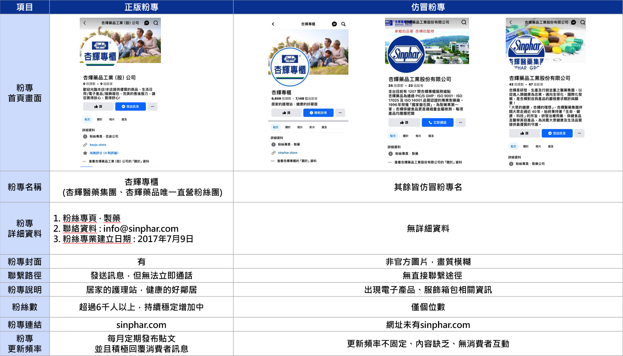623x356 pixels.
Task: Select 相片 tab on the sinphar.store 杏輝專櫃 page
Action: tap(300, 127)
